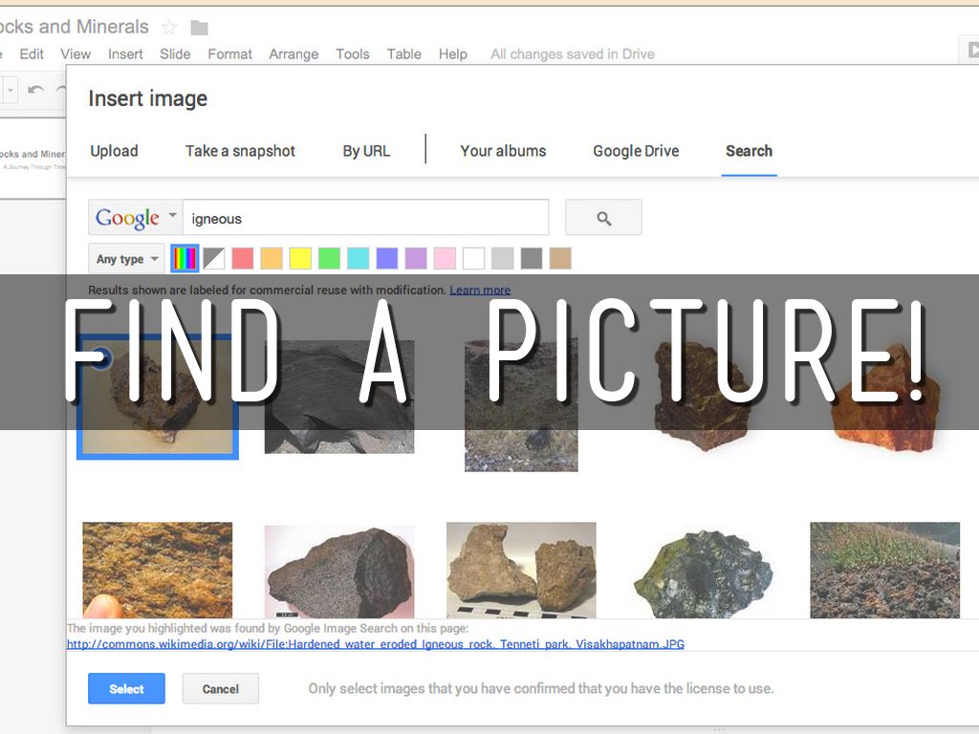Open the Google search provider dropdown
979x734 pixels.
tap(136, 218)
